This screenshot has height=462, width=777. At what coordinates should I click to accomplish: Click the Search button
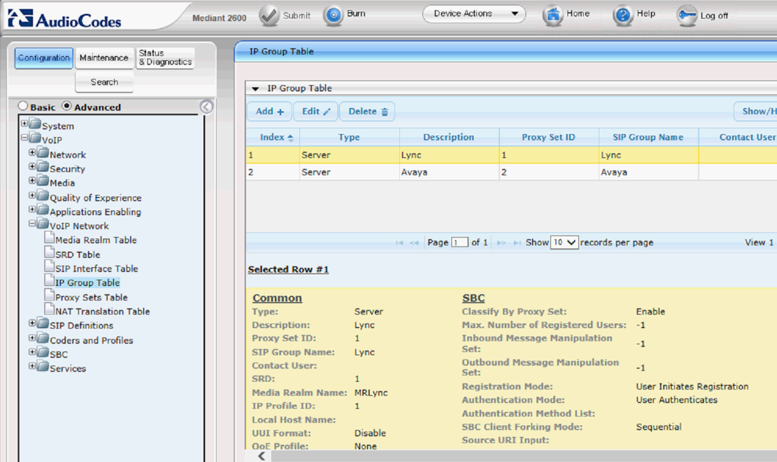[104, 82]
